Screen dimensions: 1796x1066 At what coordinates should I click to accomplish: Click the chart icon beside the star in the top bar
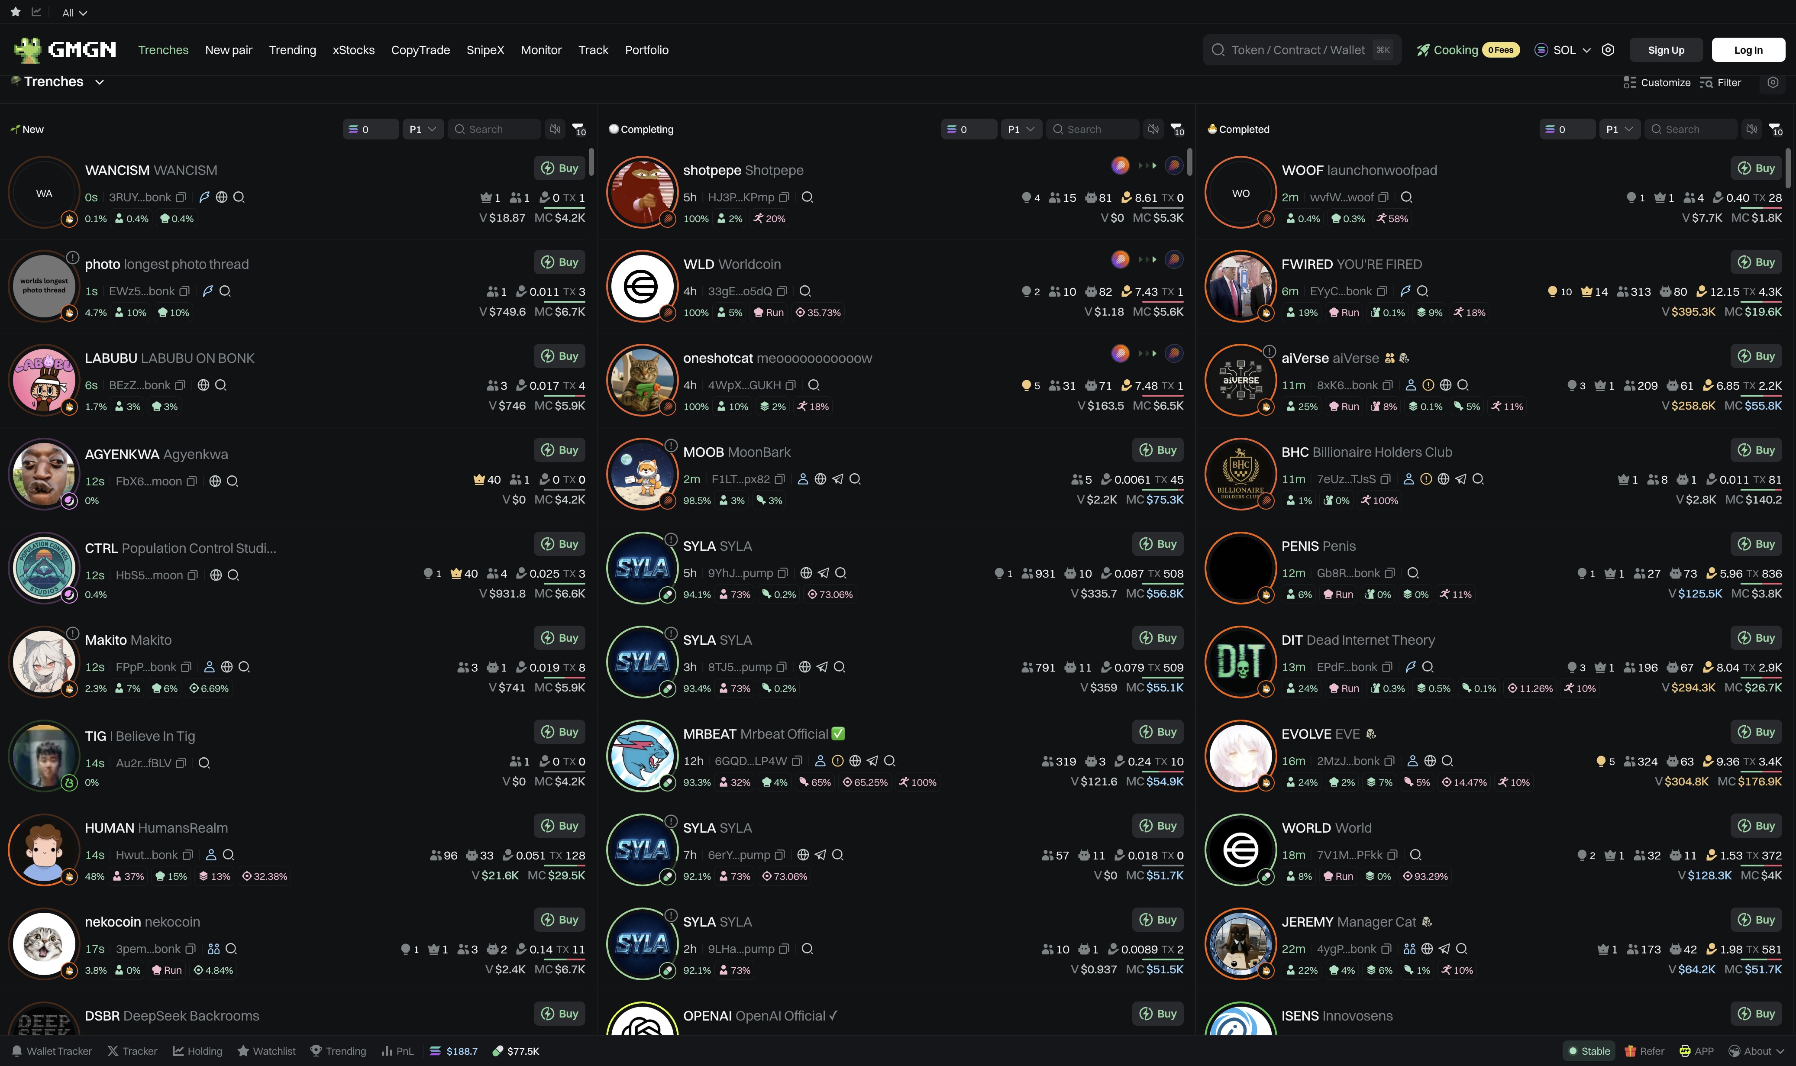pos(37,12)
